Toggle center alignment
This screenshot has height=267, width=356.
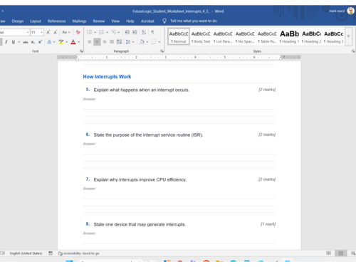pyautogui.click(x=97, y=42)
